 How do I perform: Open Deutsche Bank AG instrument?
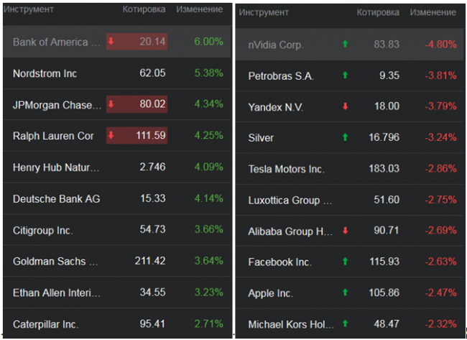coord(52,198)
